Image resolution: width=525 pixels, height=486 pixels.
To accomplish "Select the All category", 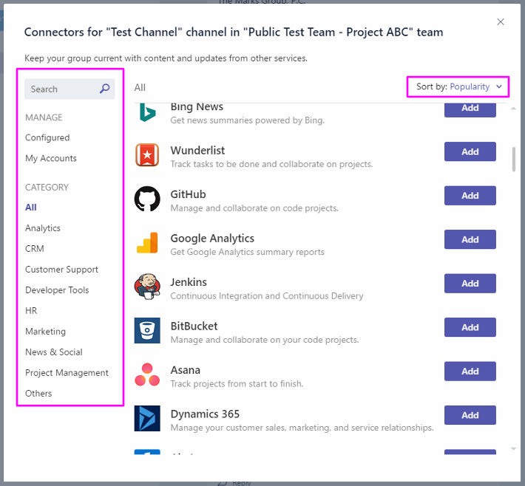I will [31, 208].
